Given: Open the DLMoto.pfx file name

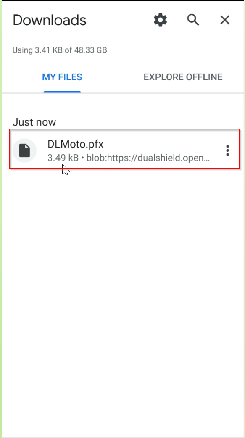Looking at the screenshot, I should 75,145.
